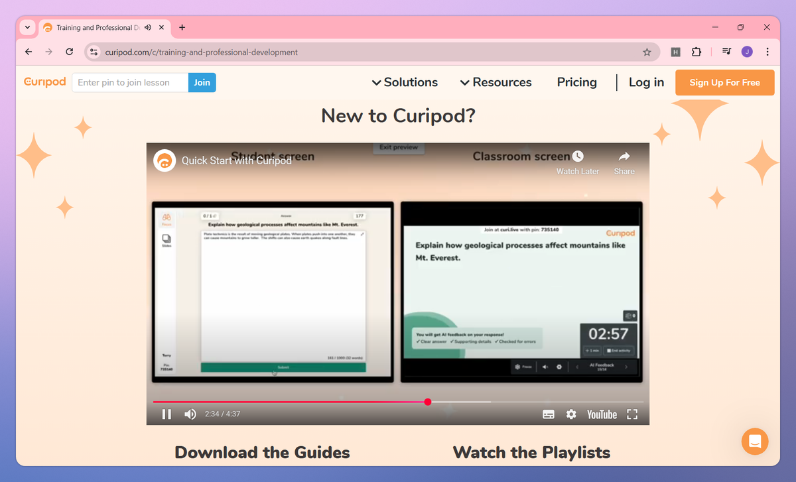The image size is (796, 482).
Task: Open the chat support widget
Action: (x=755, y=441)
